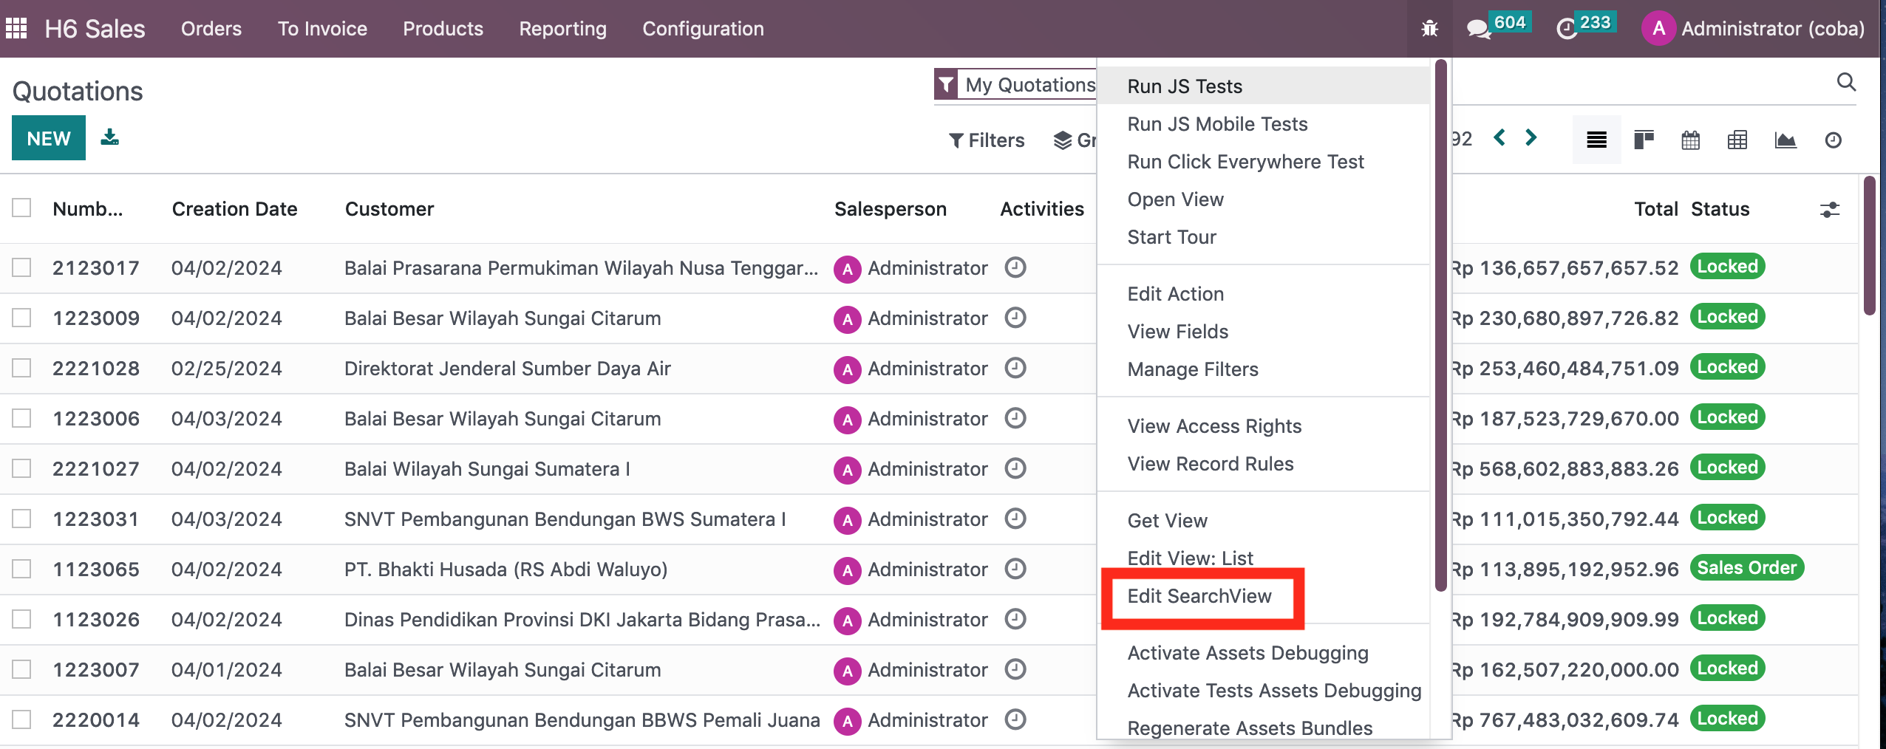Switch to Calendar view

1691,140
